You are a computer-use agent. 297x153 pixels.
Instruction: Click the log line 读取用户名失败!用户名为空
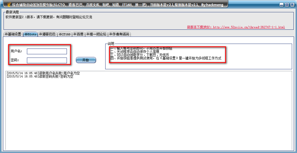[x=43, y=73]
